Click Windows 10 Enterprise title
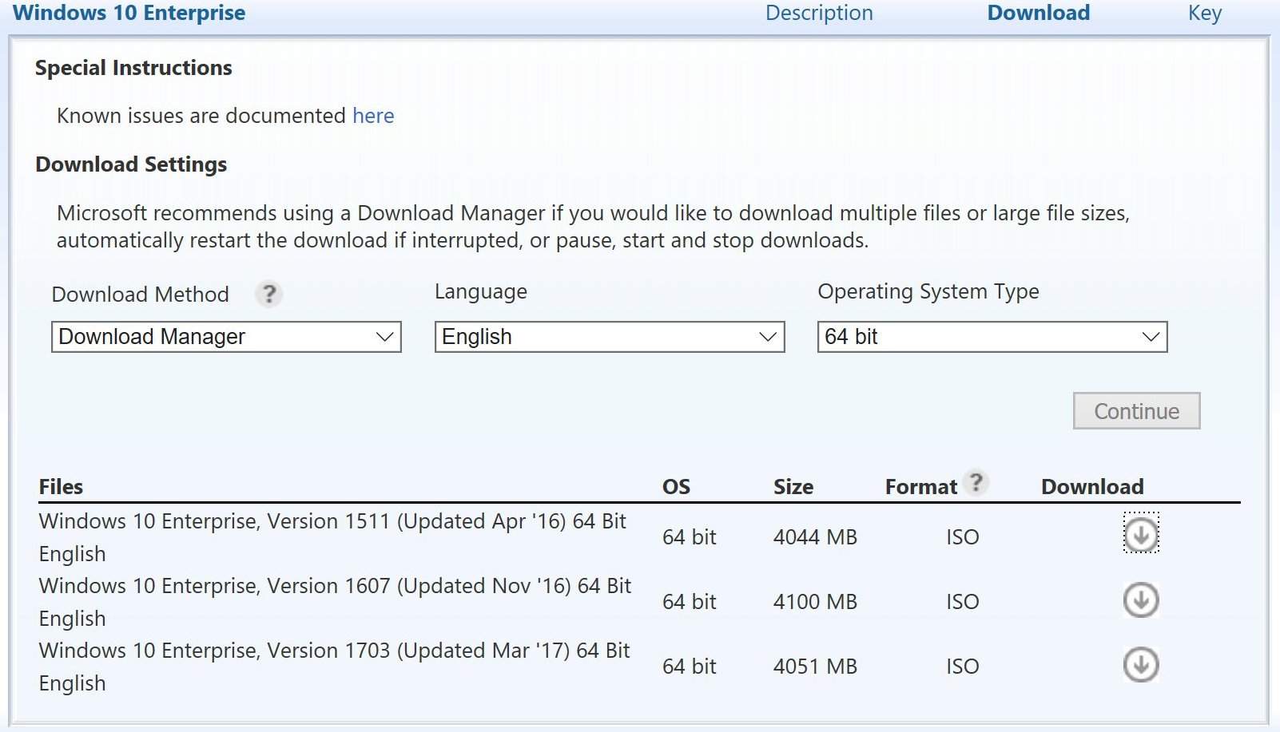The width and height of the screenshot is (1280, 732). [129, 13]
